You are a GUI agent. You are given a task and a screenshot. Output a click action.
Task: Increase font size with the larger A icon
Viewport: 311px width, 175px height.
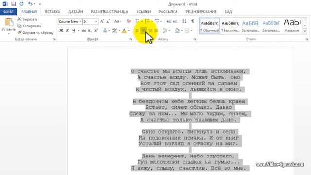tap(102, 21)
